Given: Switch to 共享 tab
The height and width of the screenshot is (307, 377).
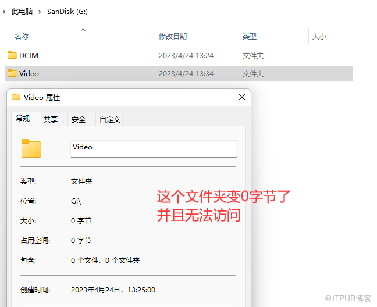Looking at the screenshot, I should coord(54,119).
